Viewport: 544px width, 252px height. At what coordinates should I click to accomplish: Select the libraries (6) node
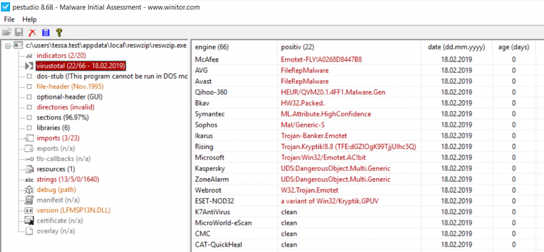tap(53, 128)
